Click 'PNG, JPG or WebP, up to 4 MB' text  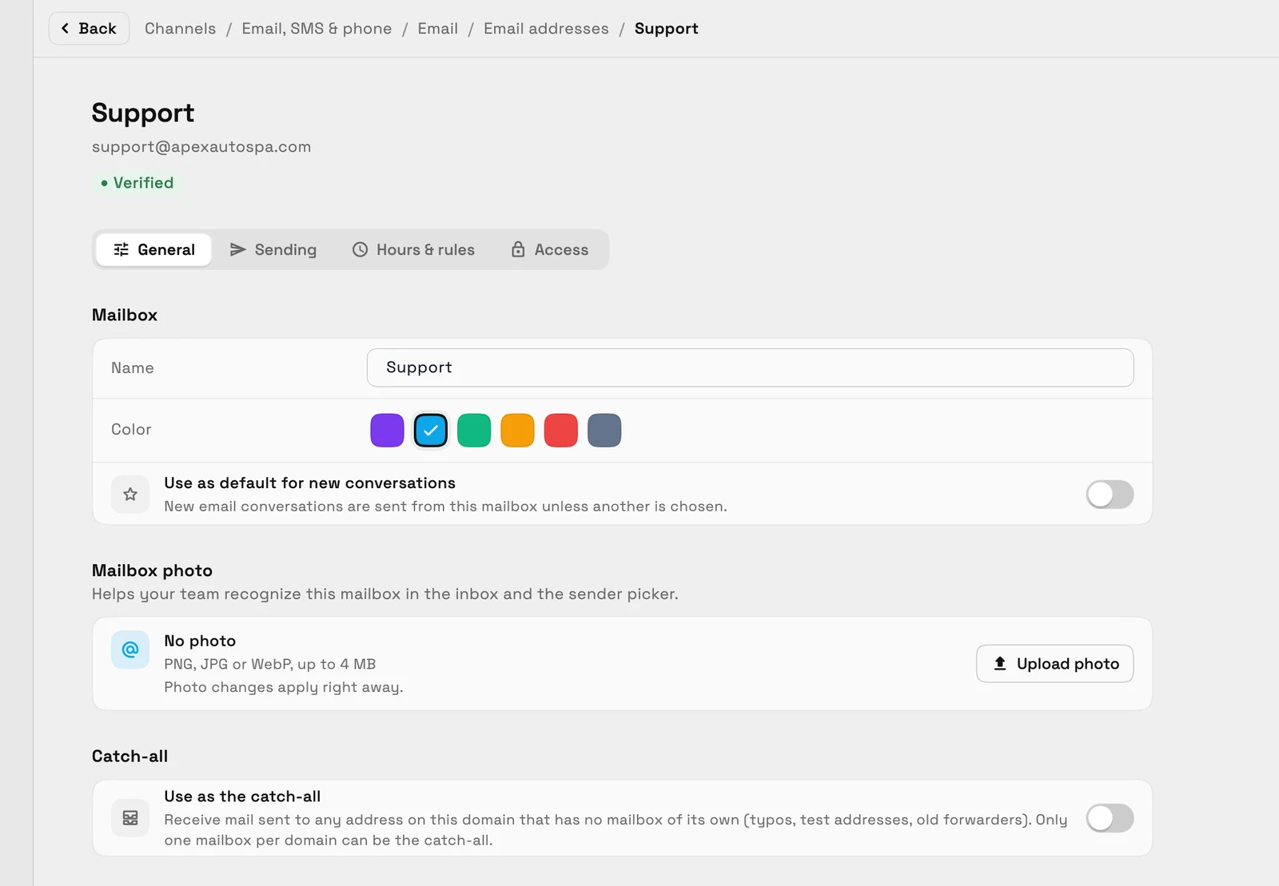click(270, 664)
